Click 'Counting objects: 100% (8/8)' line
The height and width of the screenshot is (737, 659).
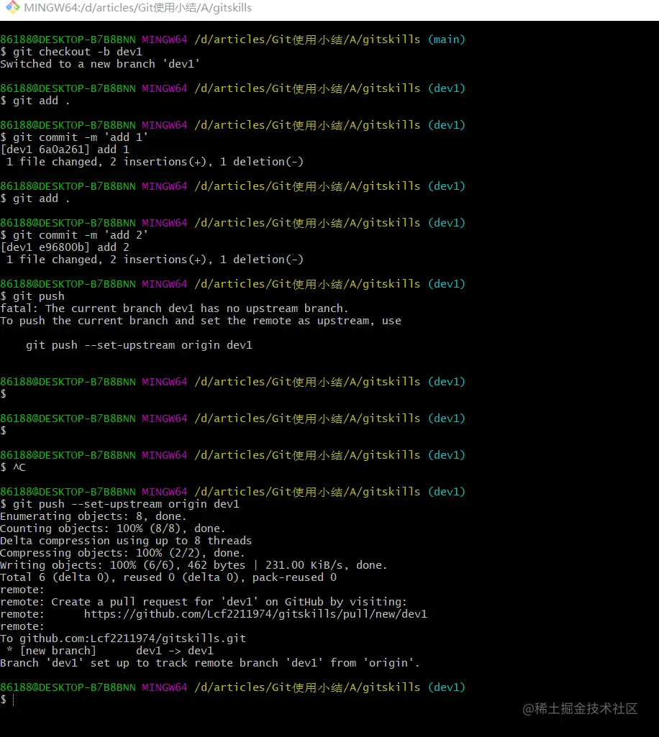point(113,528)
